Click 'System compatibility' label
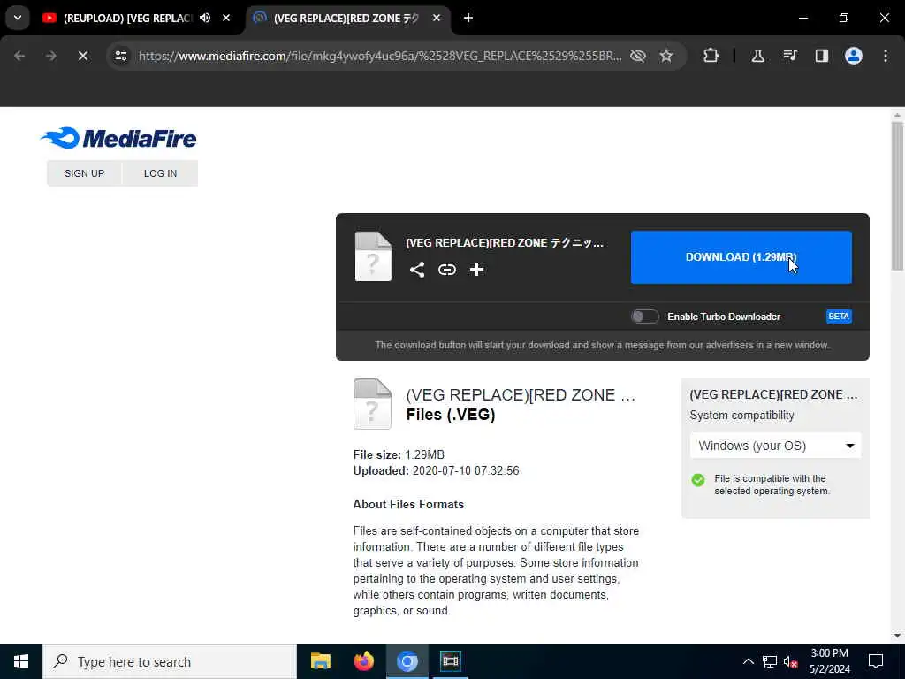This screenshot has width=905, height=679. pyautogui.click(x=741, y=416)
